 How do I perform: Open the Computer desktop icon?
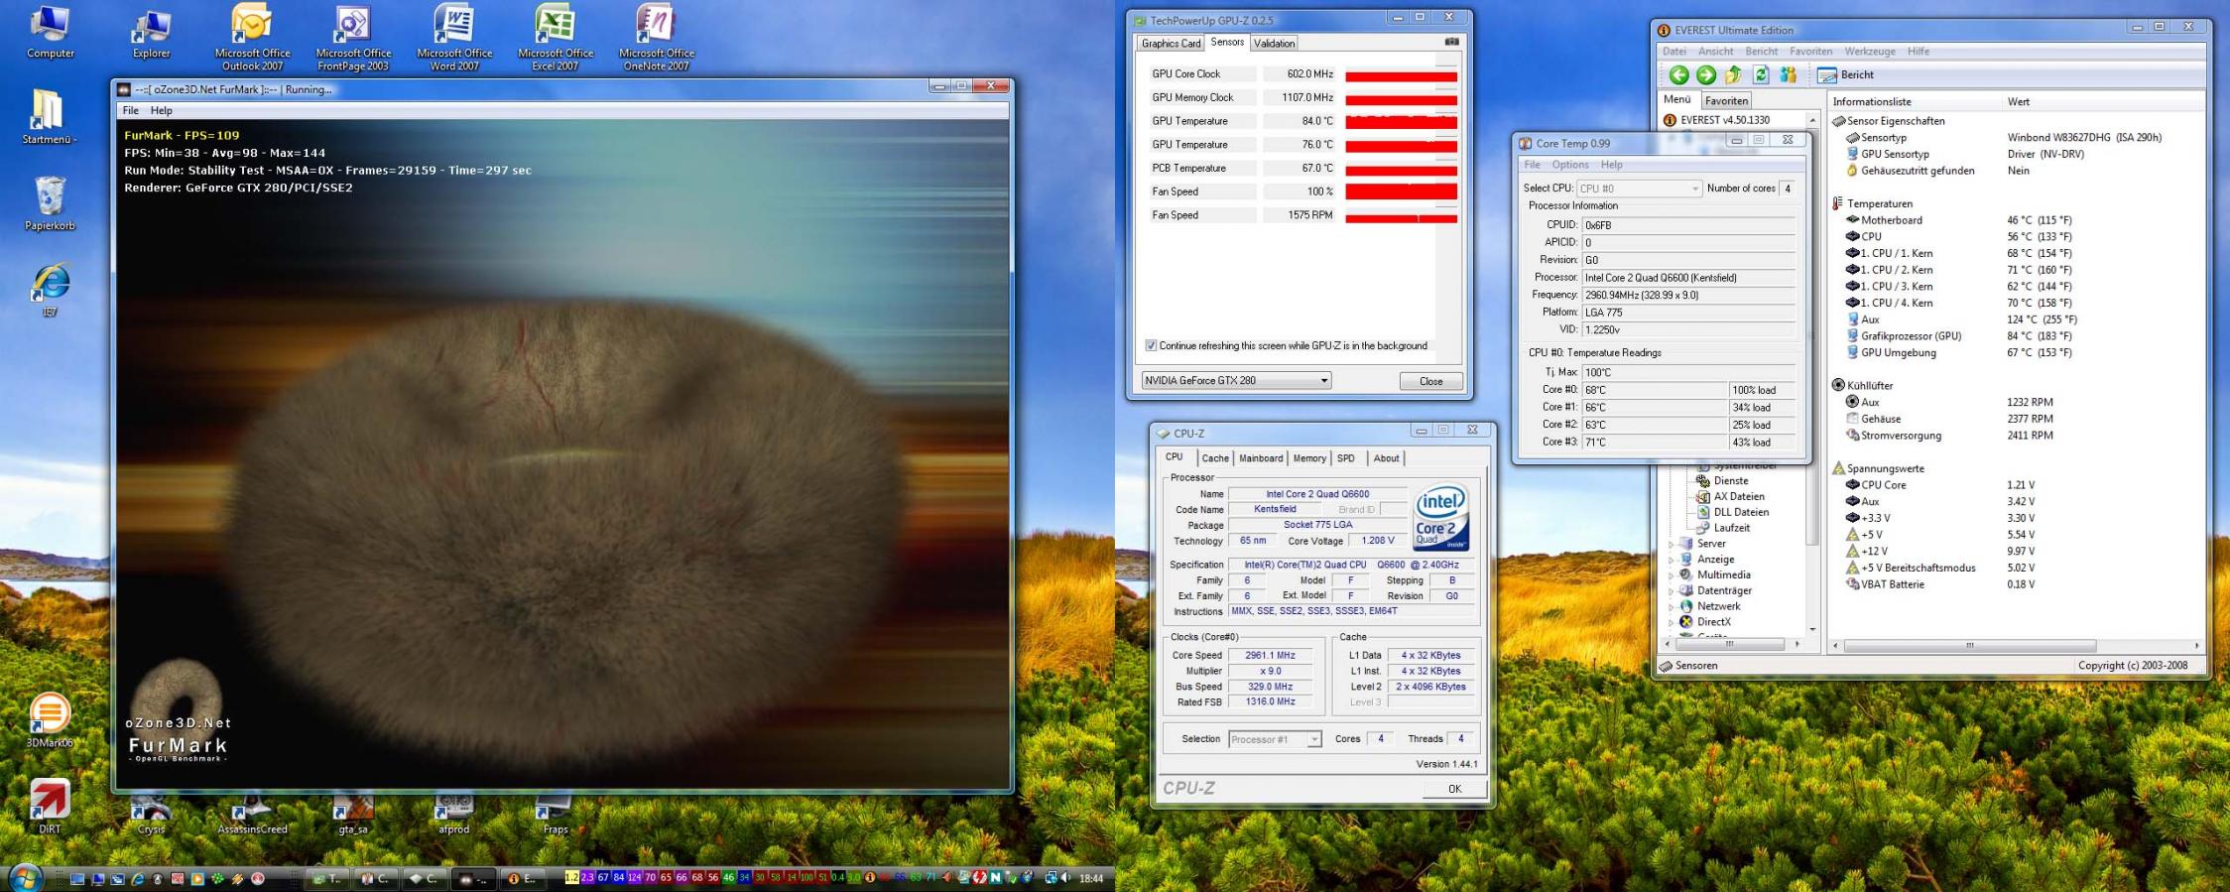50,32
